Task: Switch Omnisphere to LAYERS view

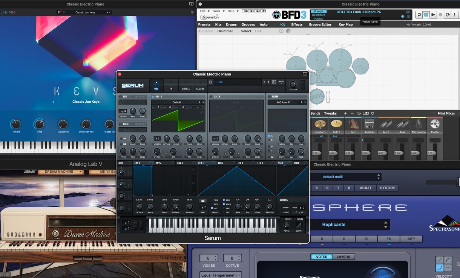Action: point(343,257)
